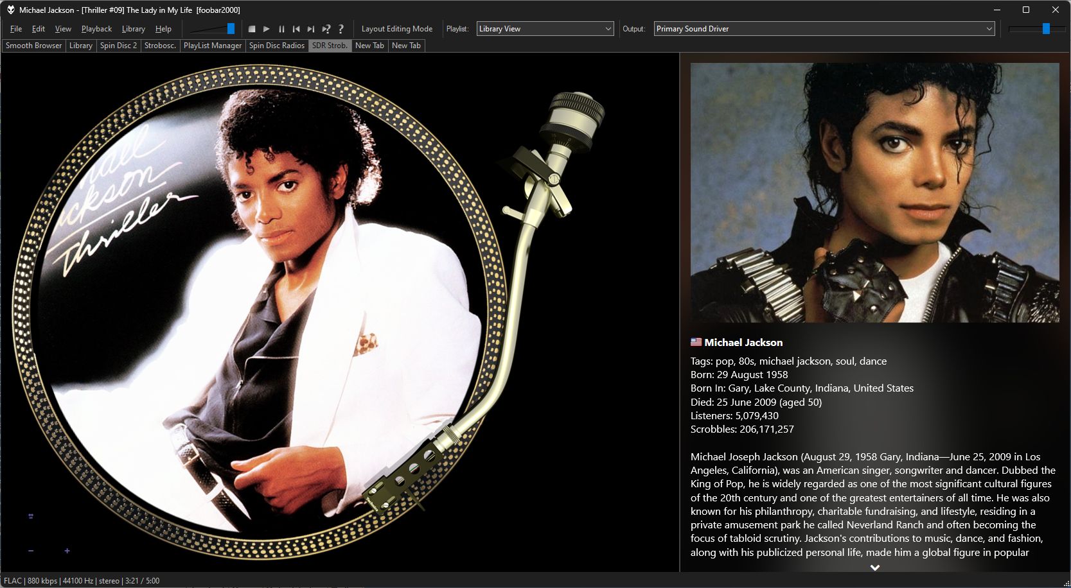Stop playback with the Stop button
Image resolution: width=1071 pixels, height=588 pixels.
point(252,29)
